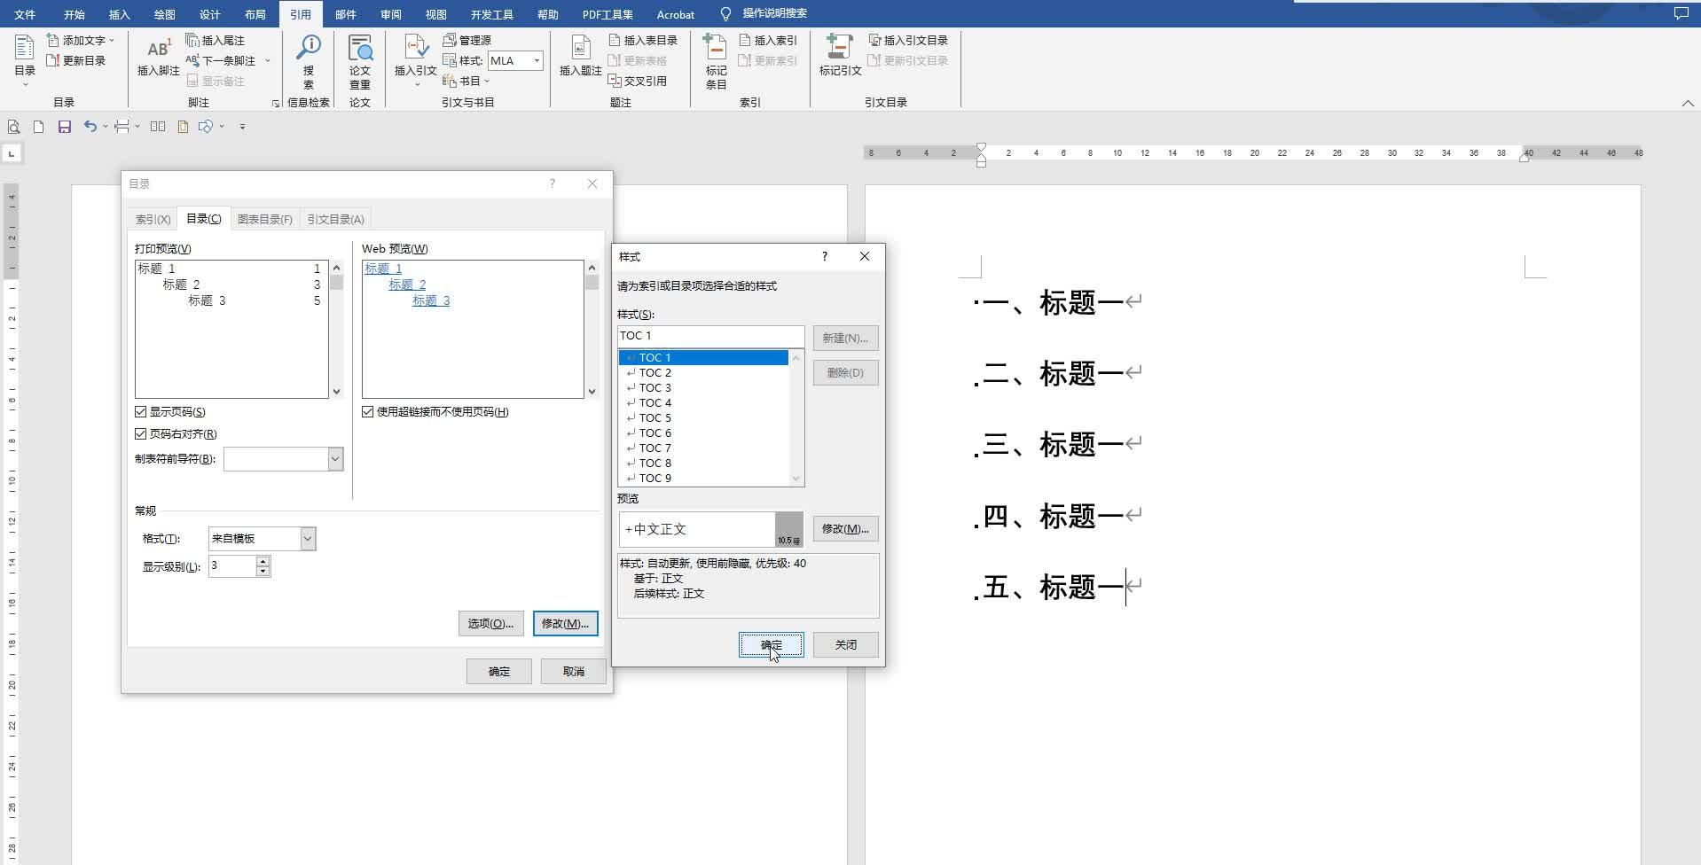Click the 标记条目 icon
Image resolution: width=1701 pixels, height=865 pixels.
(x=716, y=47)
